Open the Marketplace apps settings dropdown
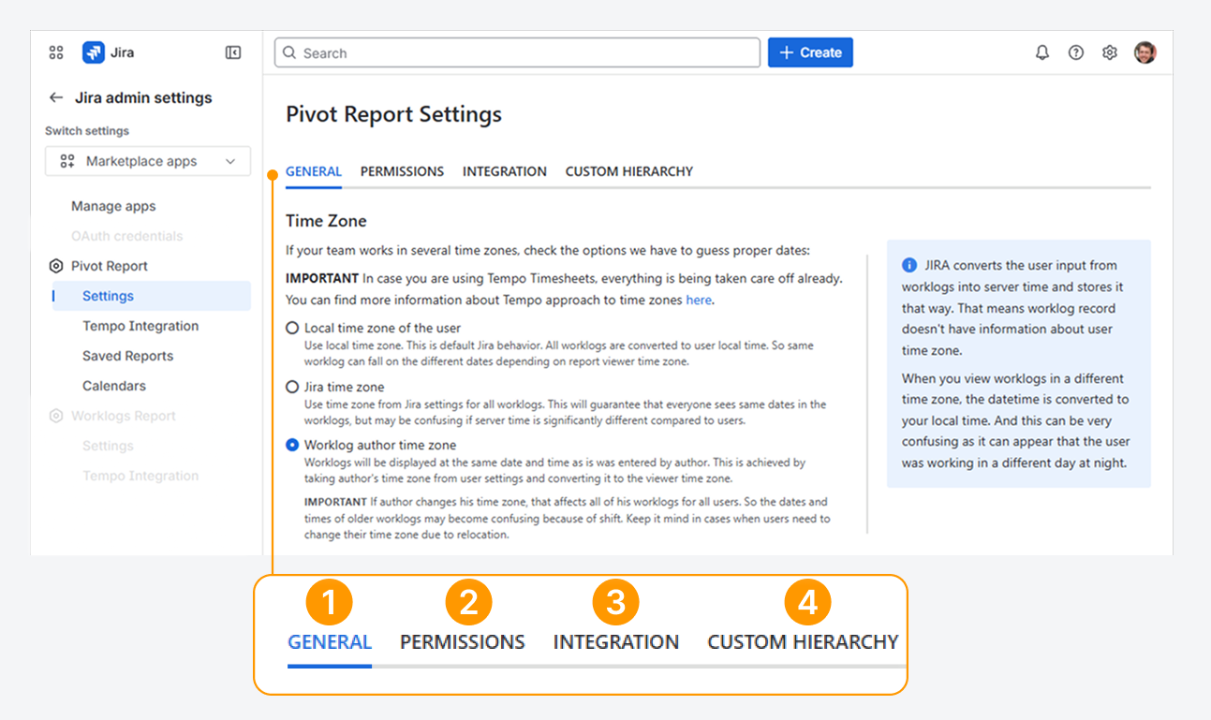Image resolution: width=1211 pixels, height=720 pixels. coord(148,161)
